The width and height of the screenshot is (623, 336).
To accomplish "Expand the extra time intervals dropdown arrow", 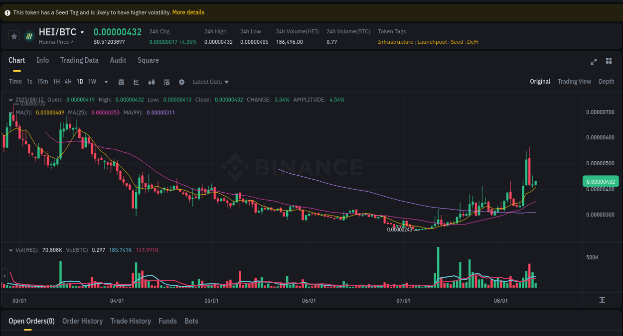I will (106, 82).
